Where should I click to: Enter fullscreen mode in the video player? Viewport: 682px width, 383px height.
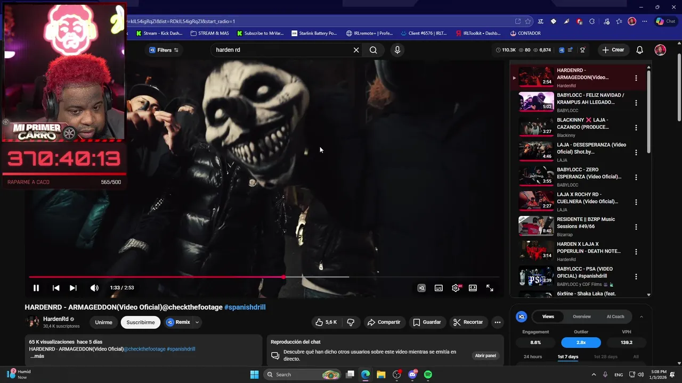tap(490, 288)
